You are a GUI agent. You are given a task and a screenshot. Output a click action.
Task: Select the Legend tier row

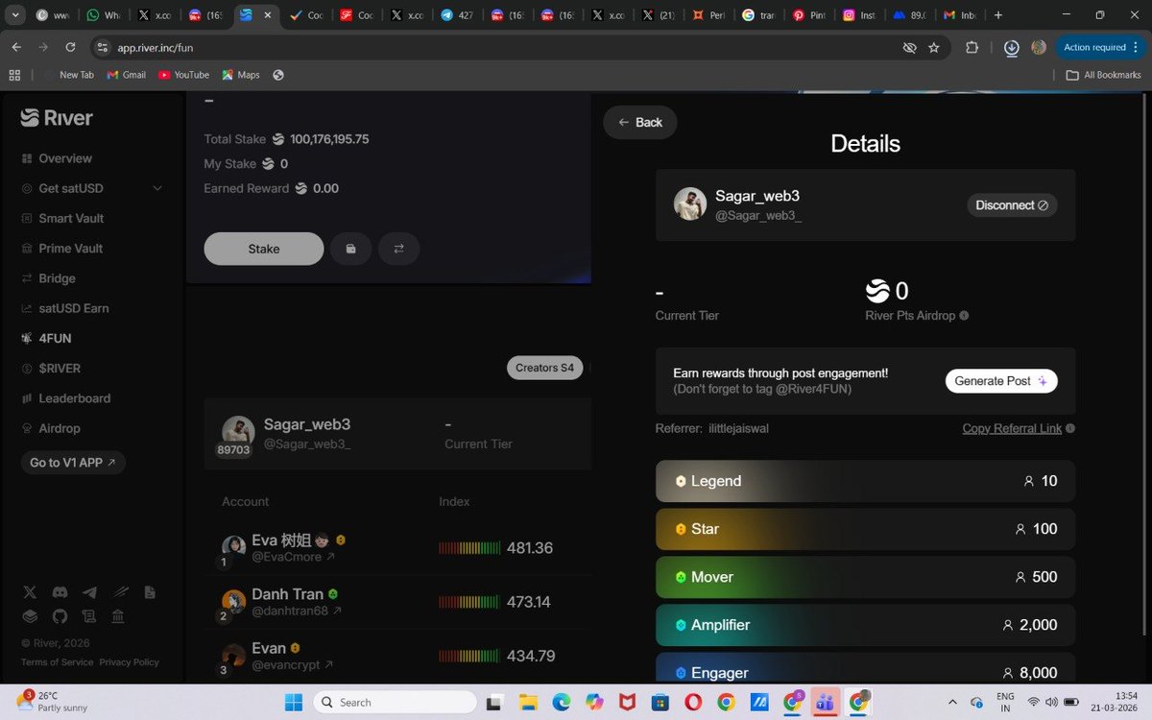coord(865,481)
